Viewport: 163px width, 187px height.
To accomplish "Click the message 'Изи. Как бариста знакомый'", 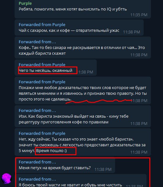I will (x=74, y=119).
